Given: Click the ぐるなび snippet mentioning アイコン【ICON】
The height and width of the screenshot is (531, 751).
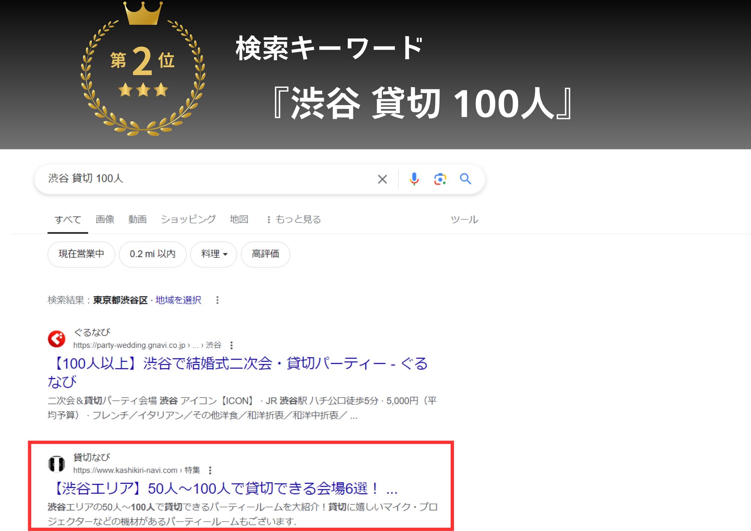Looking at the screenshot, I should [x=242, y=408].
